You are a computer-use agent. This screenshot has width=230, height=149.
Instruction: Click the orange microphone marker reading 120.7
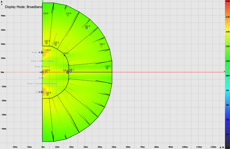point(101,46)
